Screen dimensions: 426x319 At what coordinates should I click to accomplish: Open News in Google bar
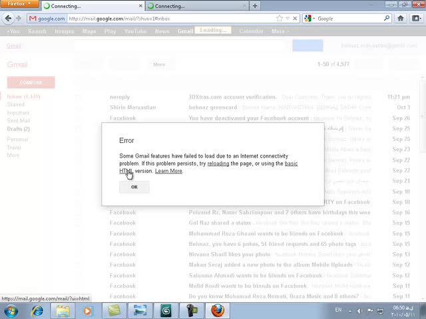162,31
